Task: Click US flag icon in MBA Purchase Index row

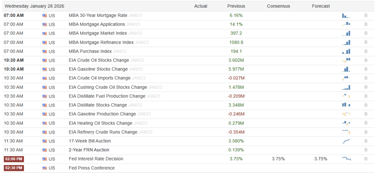Action: (x=45, y=51)
